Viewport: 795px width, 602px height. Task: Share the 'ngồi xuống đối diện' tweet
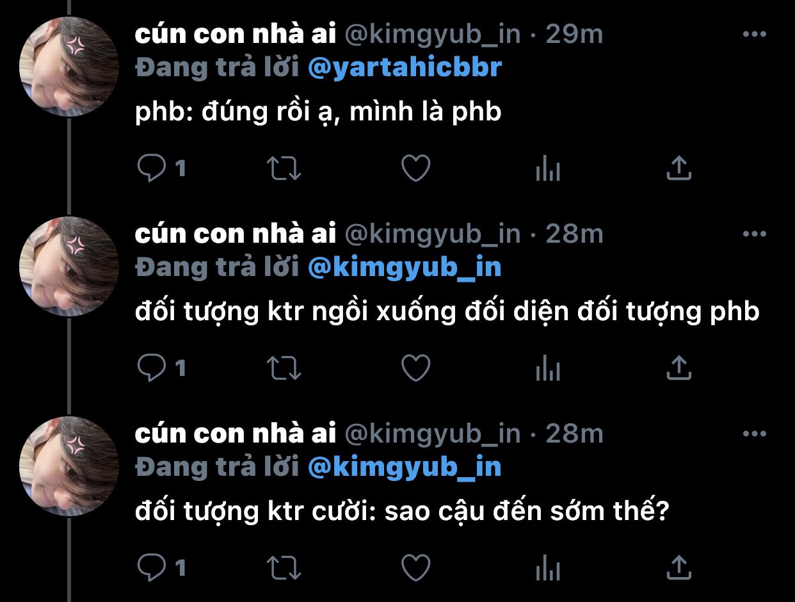tap(679, 368)
